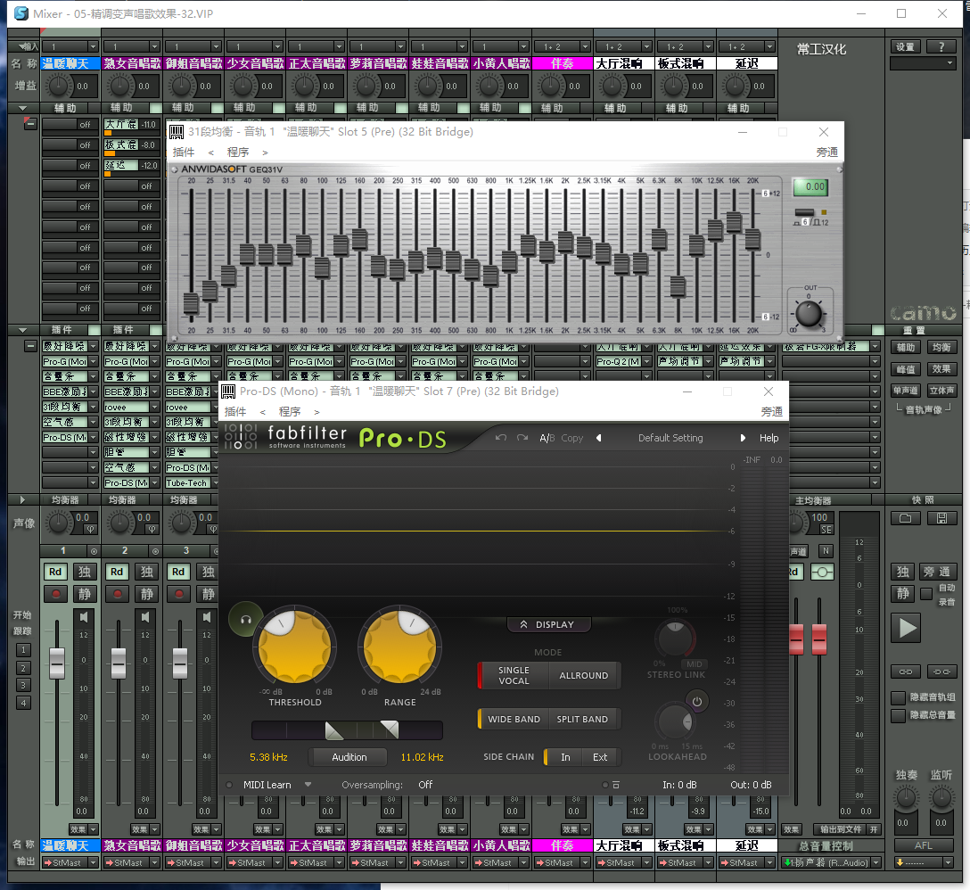Viewport: 970px width, 890px height.
Task: Collapse the Pro-DS DISPLAY button
Action: coord(548,624)
